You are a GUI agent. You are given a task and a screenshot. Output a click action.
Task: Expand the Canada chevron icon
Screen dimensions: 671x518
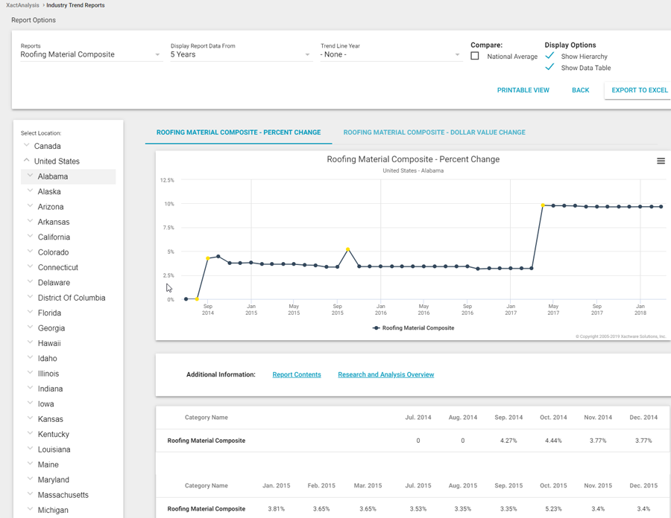[x=27, y=146]
